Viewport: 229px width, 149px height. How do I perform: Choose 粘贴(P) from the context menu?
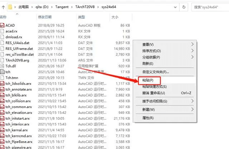pyautogui.click(x=148, y=80)
